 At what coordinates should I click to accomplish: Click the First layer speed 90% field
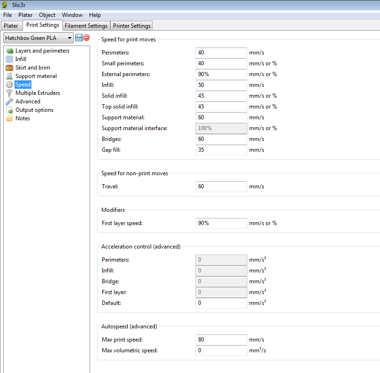pyautogui.click(x=221, y=223)
